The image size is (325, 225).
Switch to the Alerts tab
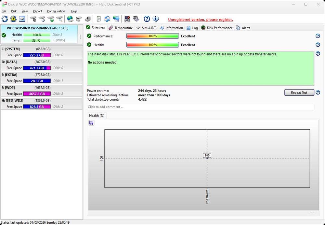click(x=243, y=28)
